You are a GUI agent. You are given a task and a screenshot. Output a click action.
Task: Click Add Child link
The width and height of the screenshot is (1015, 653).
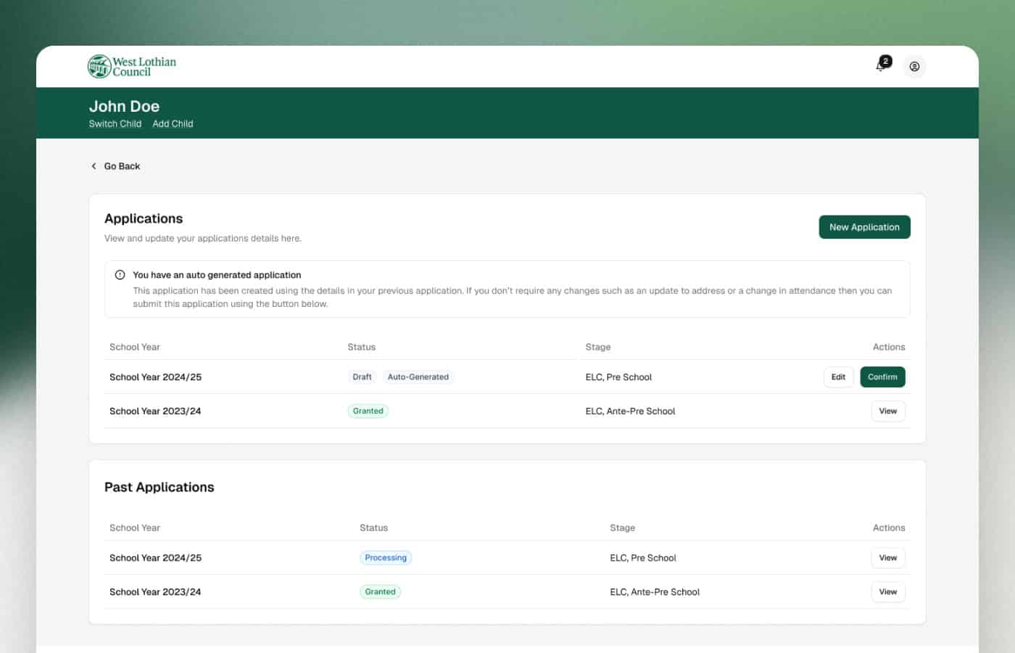click(x=173, y=124)
